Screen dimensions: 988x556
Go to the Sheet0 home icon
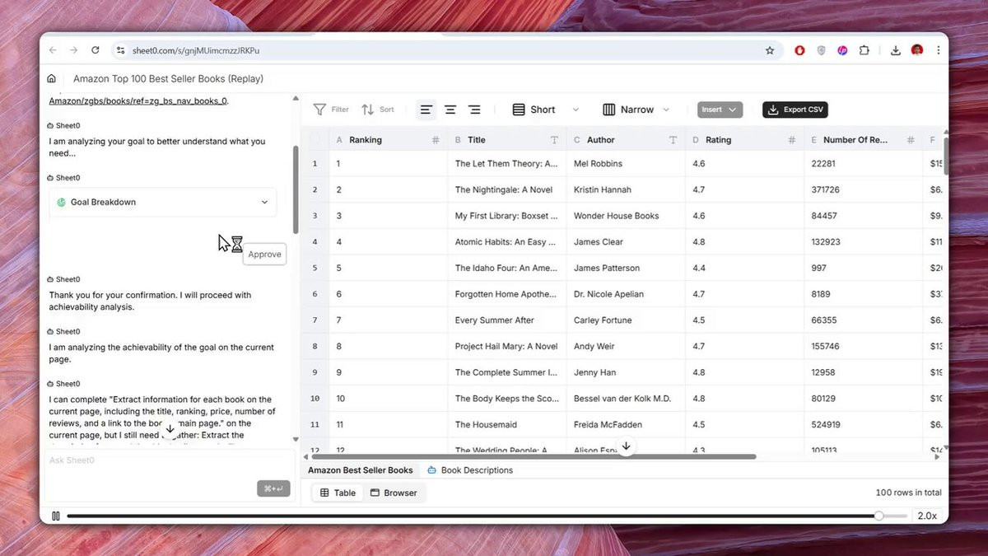52,79
